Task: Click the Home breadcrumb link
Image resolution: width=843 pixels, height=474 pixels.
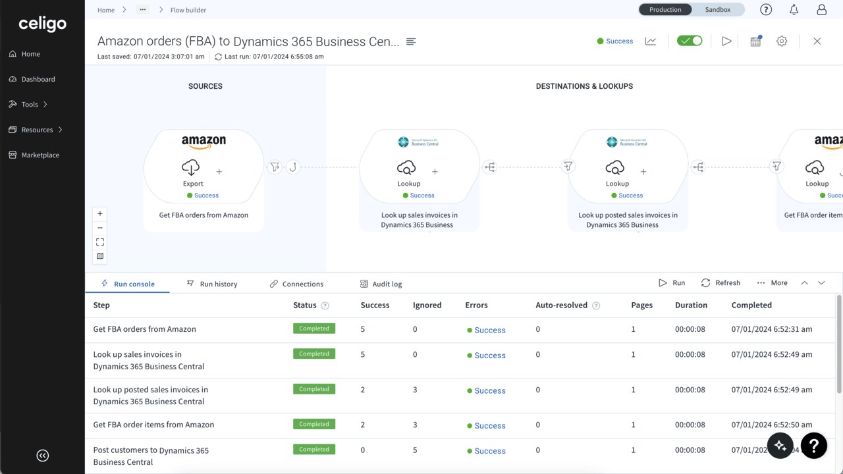Action: [105, 10]
